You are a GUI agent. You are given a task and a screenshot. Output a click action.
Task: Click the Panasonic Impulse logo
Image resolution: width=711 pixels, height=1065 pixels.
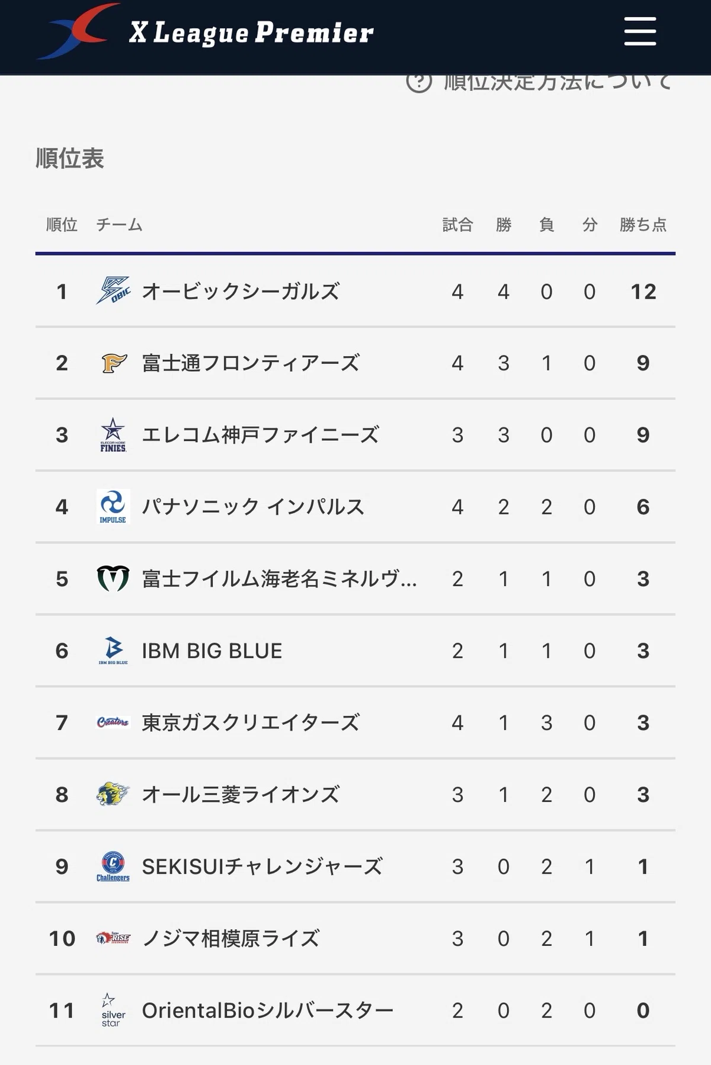pos(113,507)
